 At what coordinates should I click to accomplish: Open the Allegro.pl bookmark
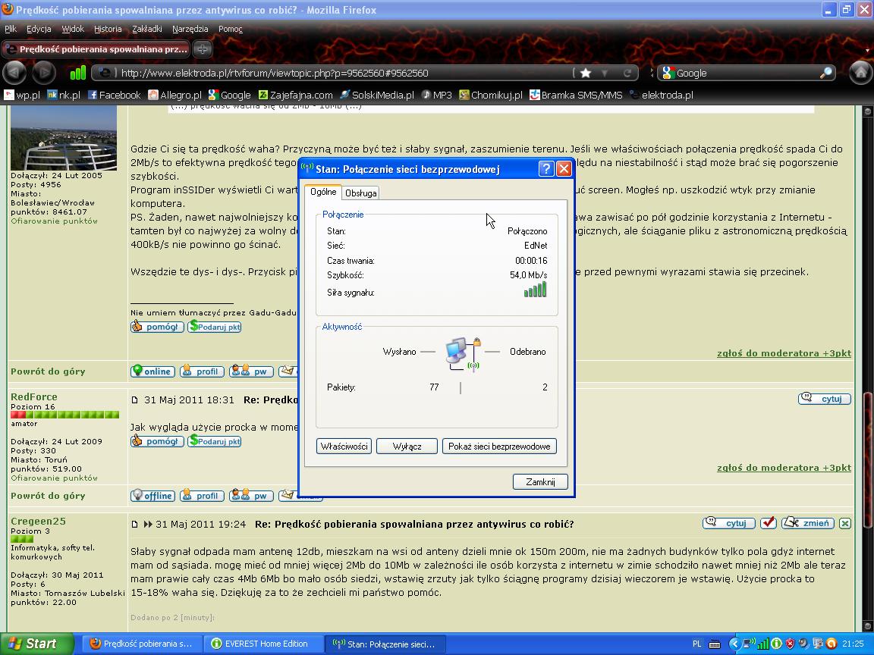(175, 96)
